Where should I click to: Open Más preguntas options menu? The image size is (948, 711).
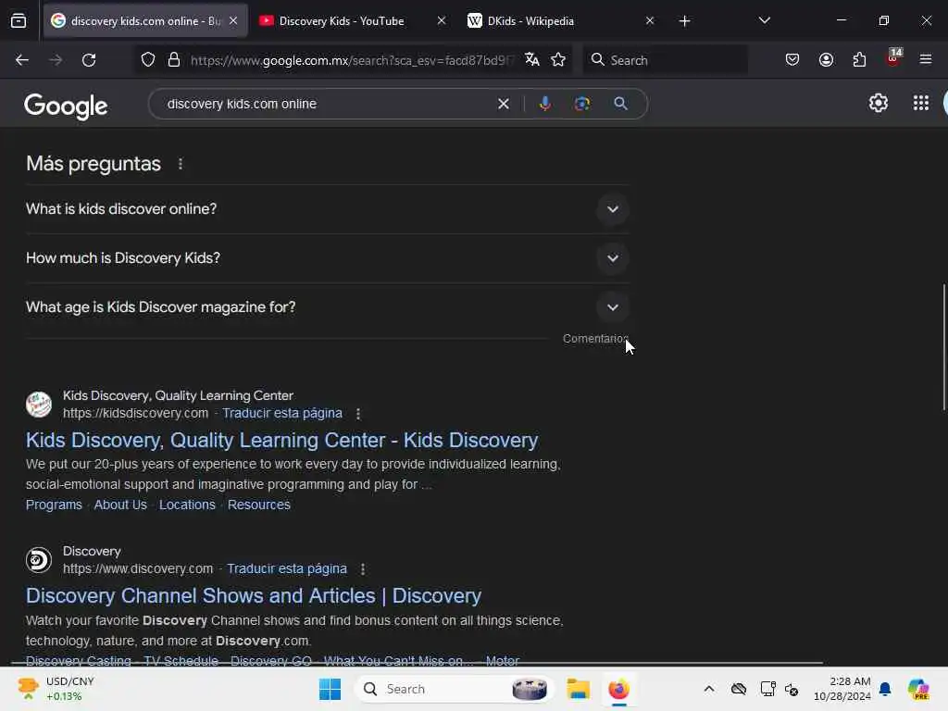point(181,164)
